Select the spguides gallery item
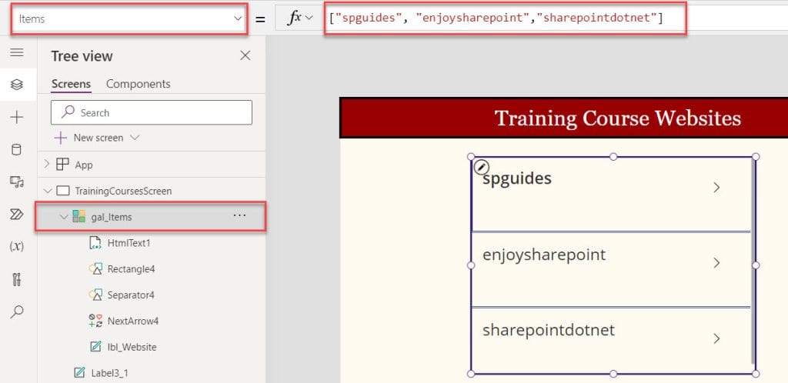 (x=610, y=195)
